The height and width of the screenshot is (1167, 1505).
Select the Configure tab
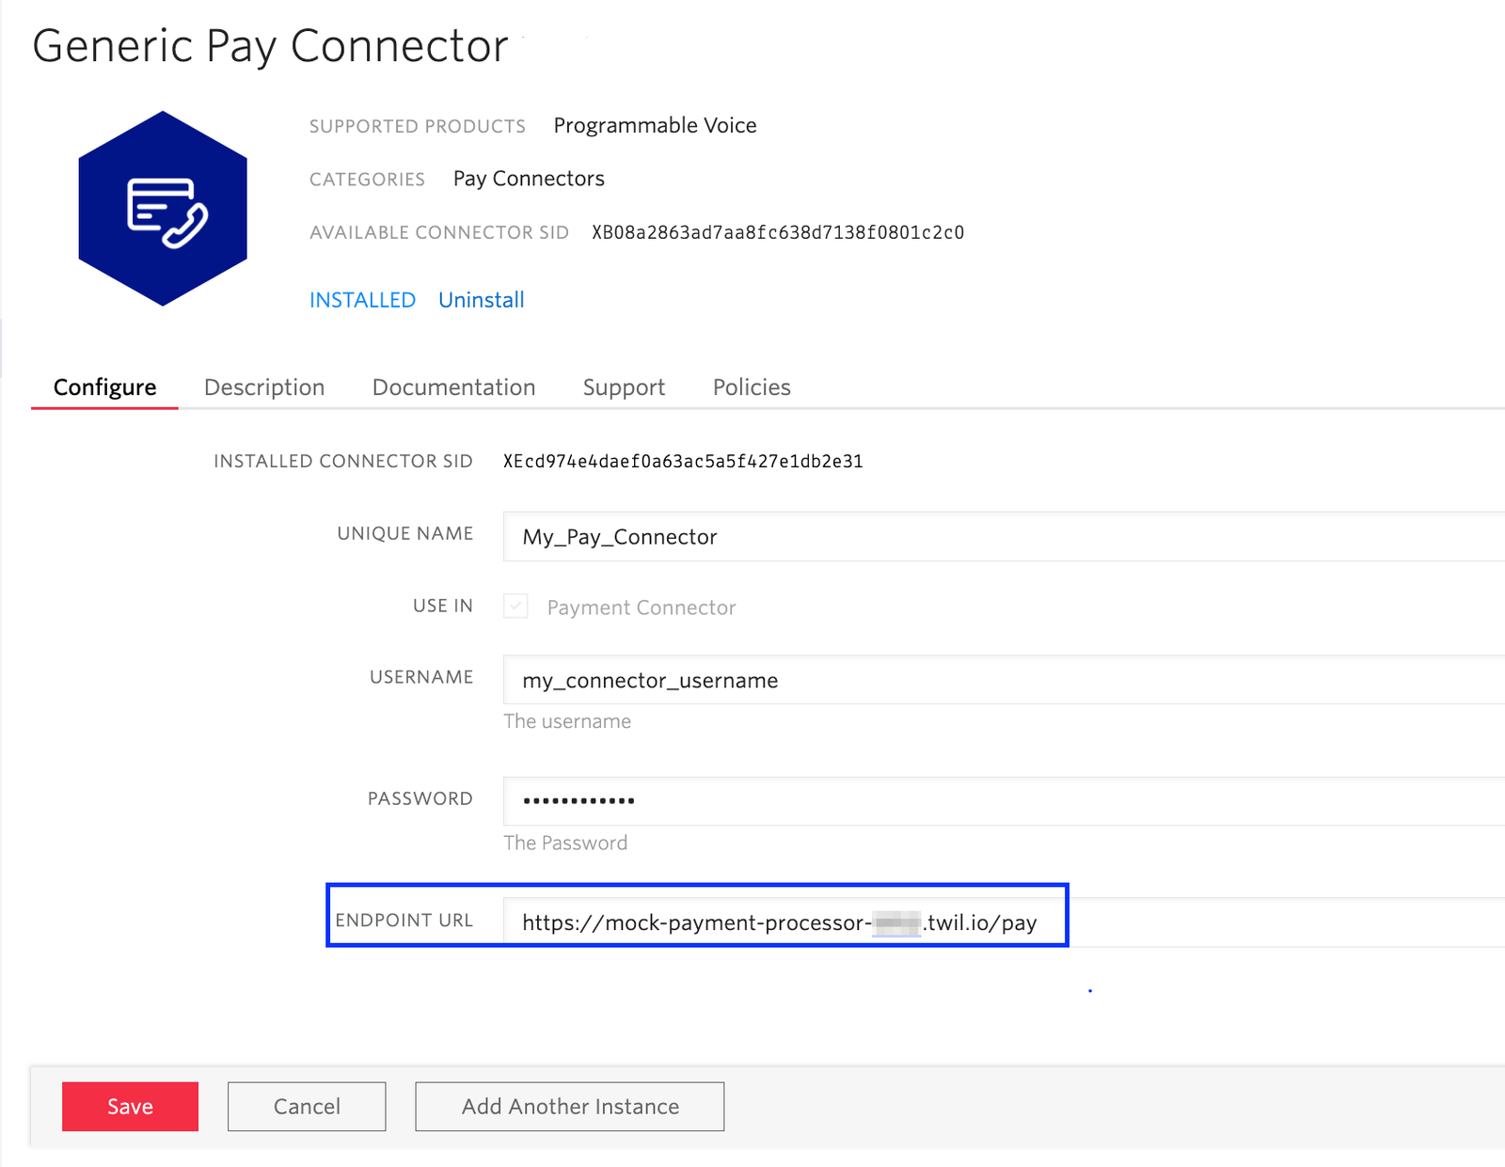click(x=104, y=386)
